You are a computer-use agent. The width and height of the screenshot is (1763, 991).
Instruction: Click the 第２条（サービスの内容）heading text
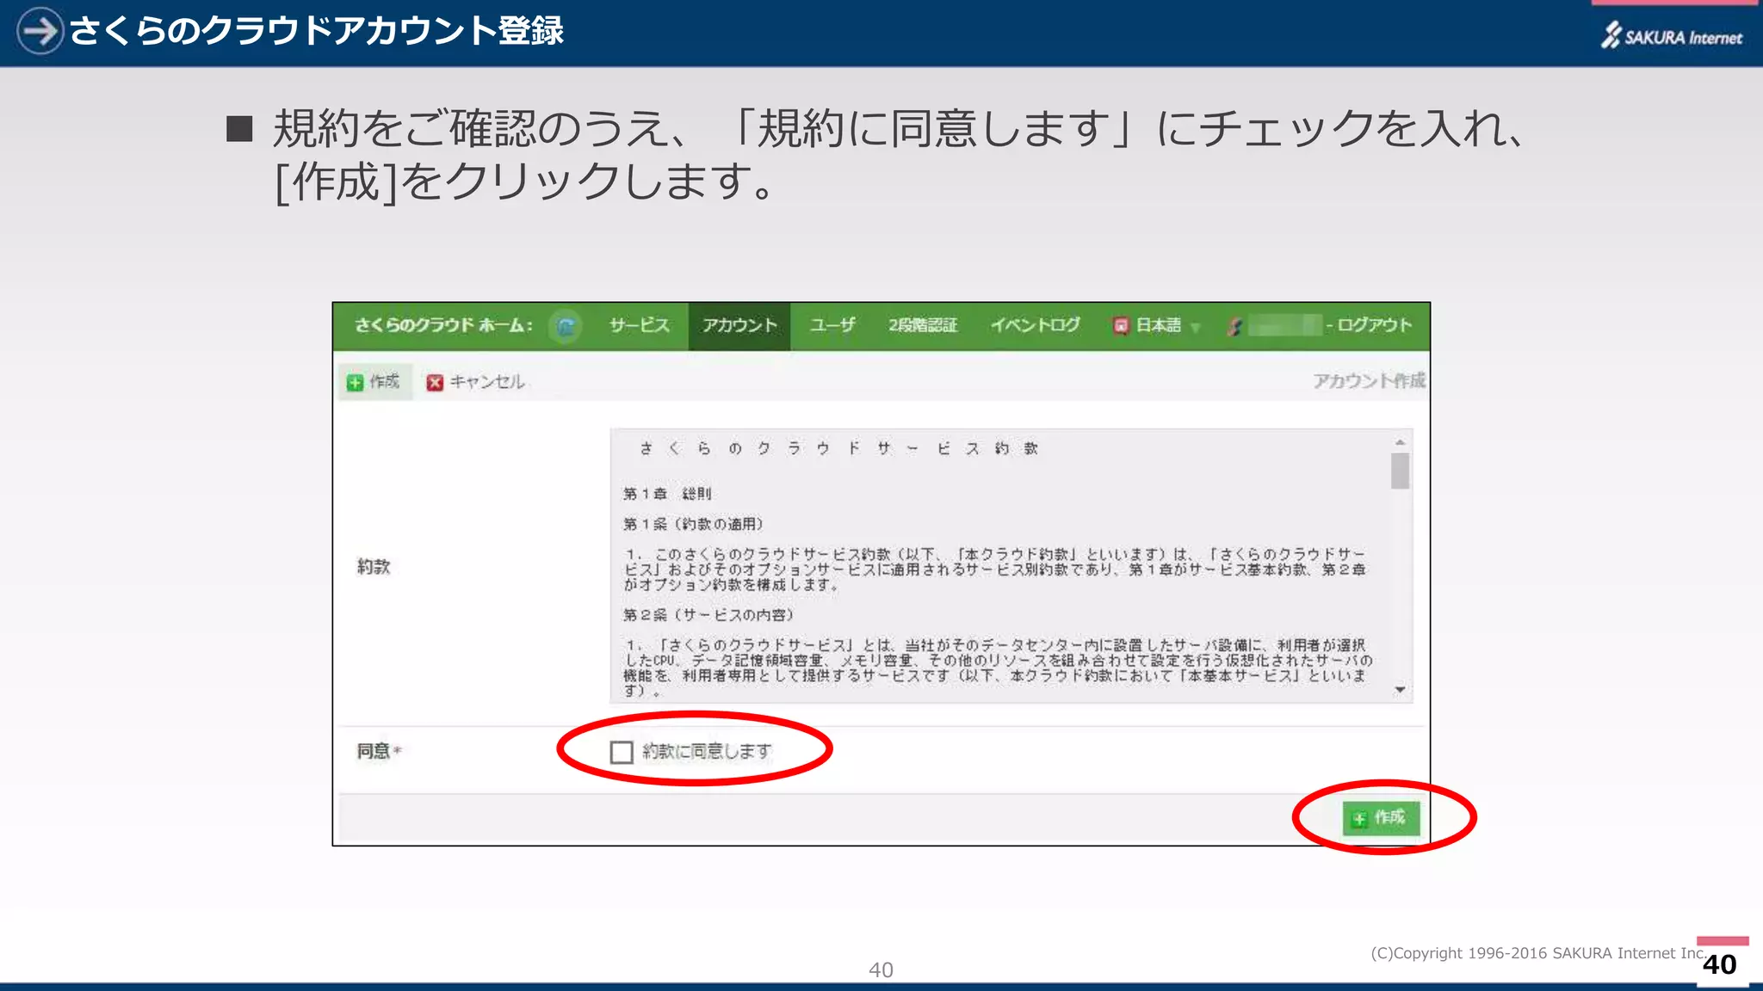[708, 615]
